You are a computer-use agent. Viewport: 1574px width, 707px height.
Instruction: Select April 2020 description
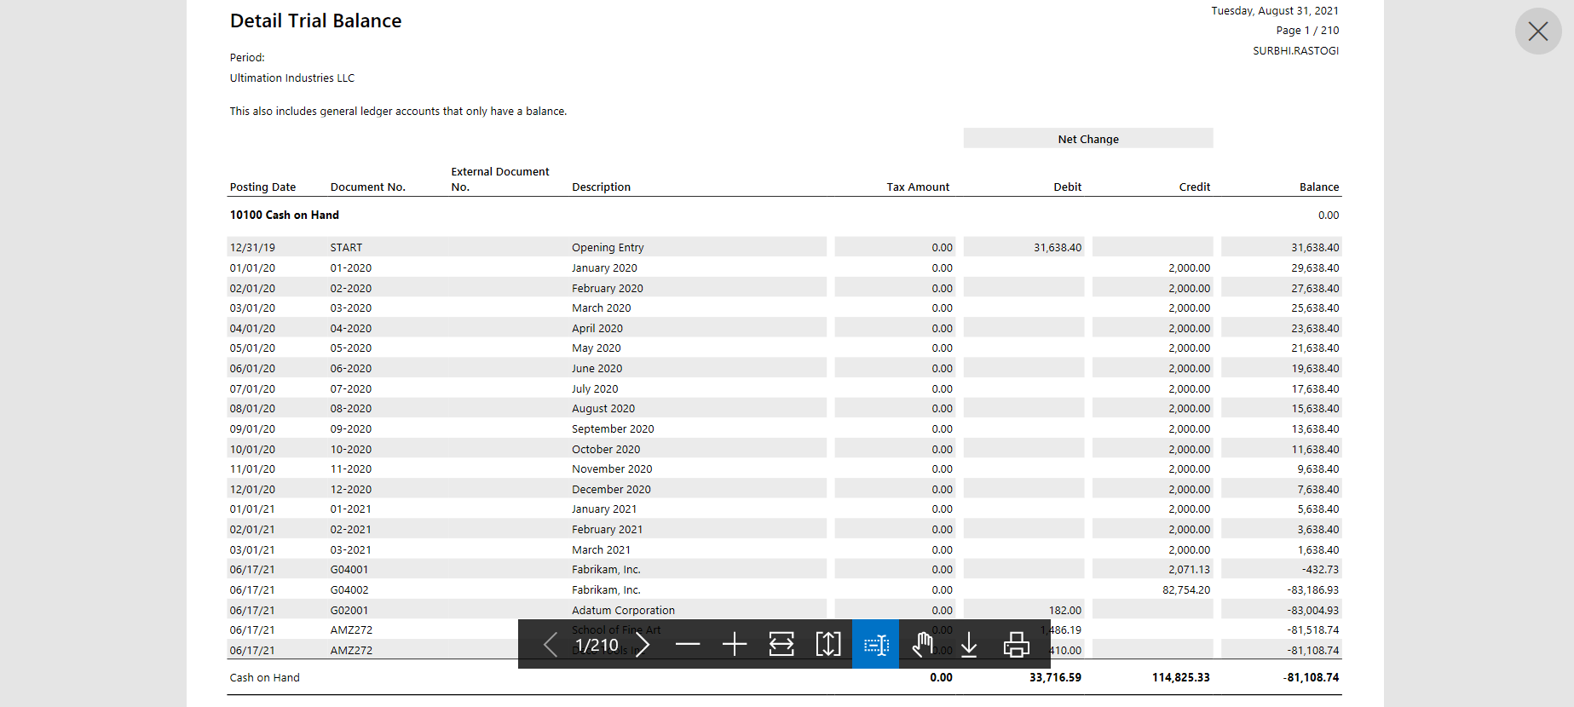[x=597, y=329]
